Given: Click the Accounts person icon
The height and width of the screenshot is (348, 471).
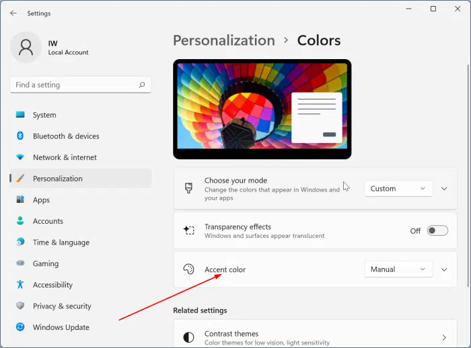Looking at the screenshot, I should point(20,221).
